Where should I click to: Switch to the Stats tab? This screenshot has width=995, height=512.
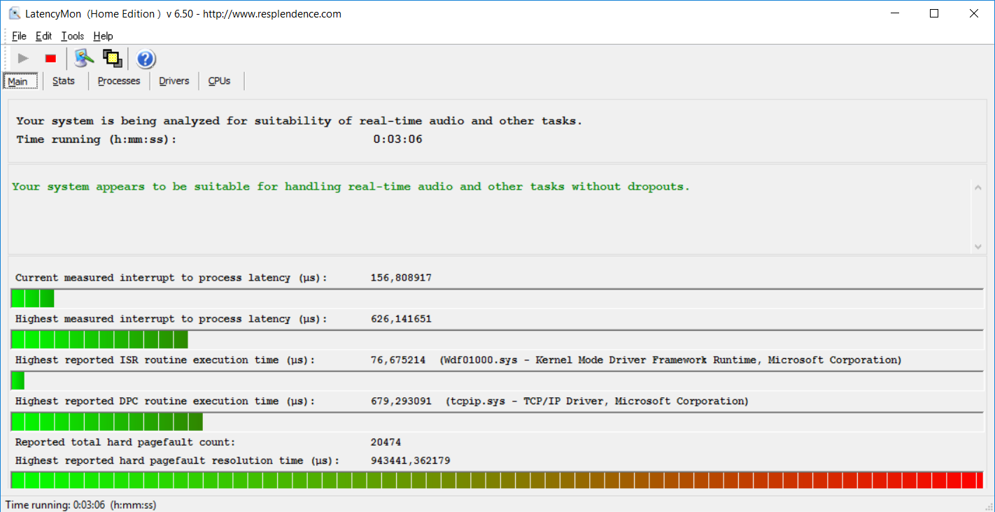(x=64, y=81)
